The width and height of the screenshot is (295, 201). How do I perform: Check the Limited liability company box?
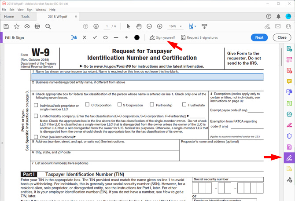(36, 116)
